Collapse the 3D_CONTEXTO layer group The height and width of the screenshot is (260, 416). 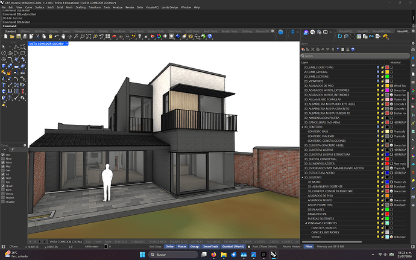coord(303,127)
